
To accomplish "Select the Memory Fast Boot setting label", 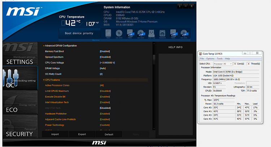I will click(x=54, y=52).
